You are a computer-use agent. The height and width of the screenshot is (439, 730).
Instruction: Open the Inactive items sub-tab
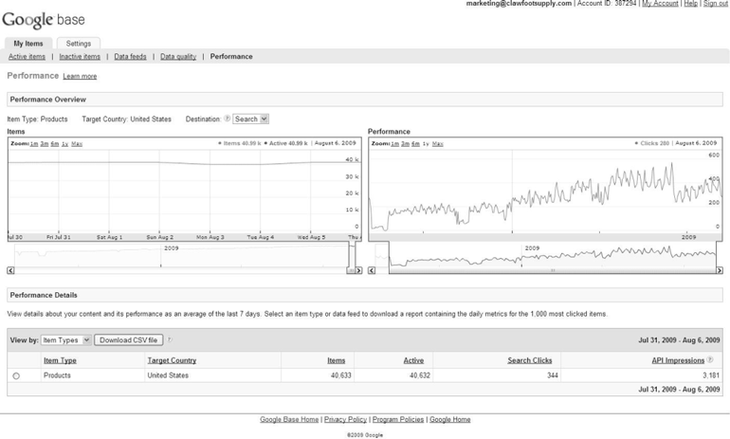pos(80,56)
